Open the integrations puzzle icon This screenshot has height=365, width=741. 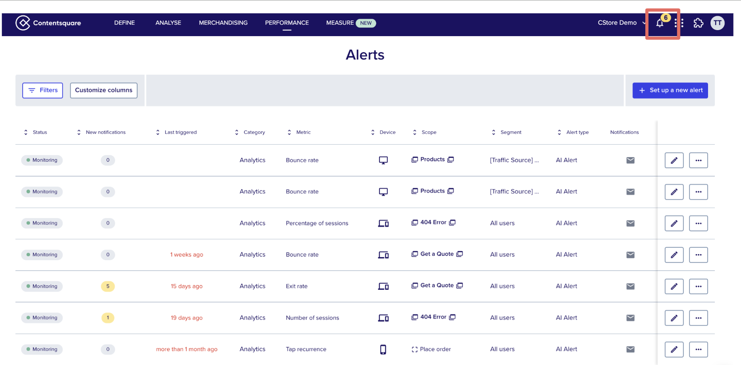pyautogui.click(x=698, y=23)
